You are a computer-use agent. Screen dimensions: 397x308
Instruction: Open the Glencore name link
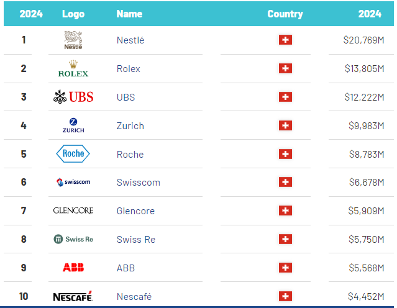137,211
